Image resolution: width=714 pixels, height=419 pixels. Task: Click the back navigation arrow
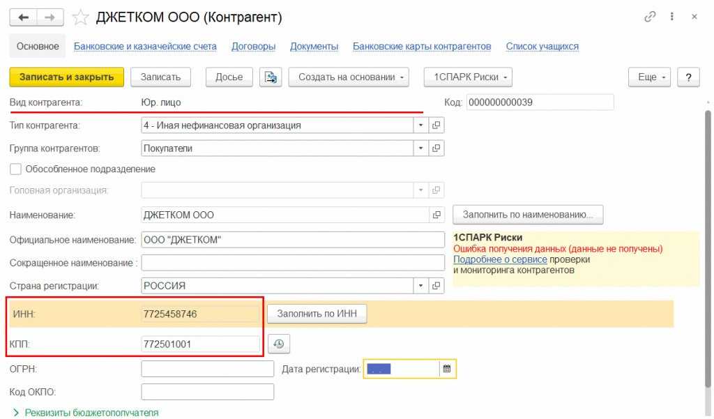[x=24, y=17]
